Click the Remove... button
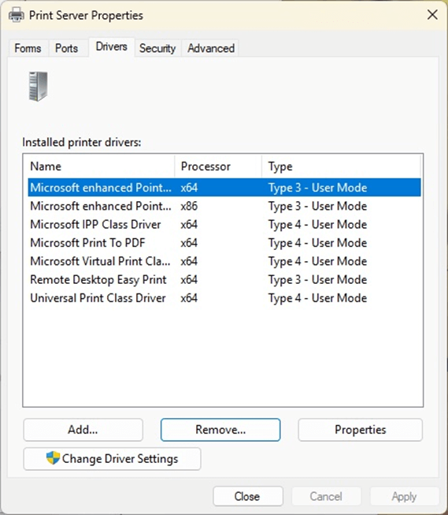448x515 pixels. [x=220, y=430]
